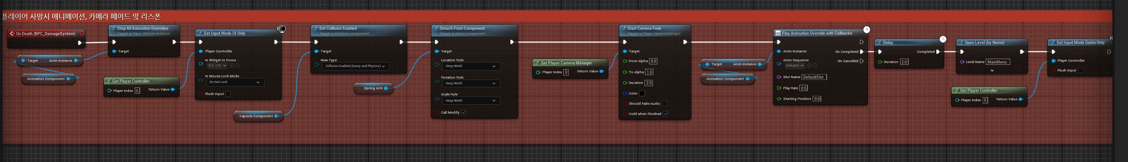Toggle Flush Input on Set Input Mode UI Only

228,94
